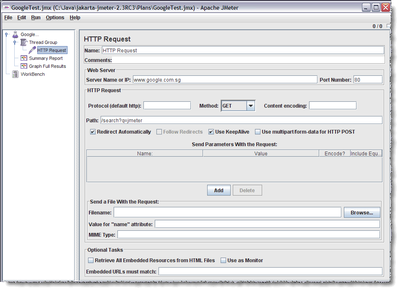Open the Method dropdown showing GET

click(250, 106)
